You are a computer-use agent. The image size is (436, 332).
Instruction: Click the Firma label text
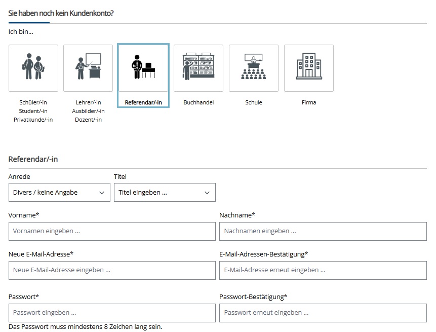coord(308,102)
